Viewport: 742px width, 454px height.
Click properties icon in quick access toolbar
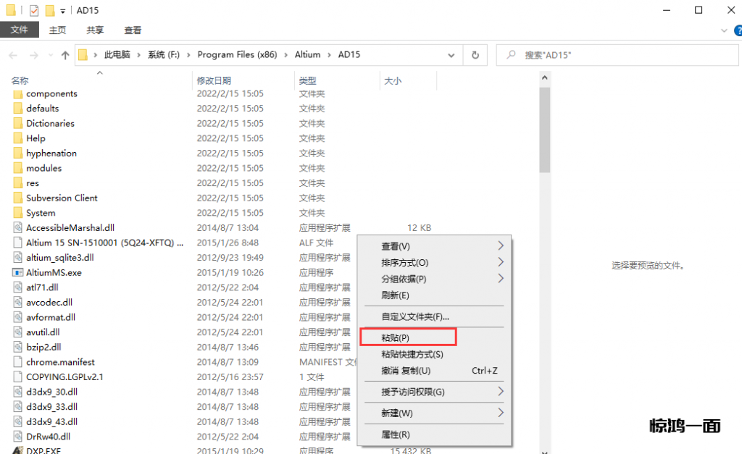[x=34, y=10]
